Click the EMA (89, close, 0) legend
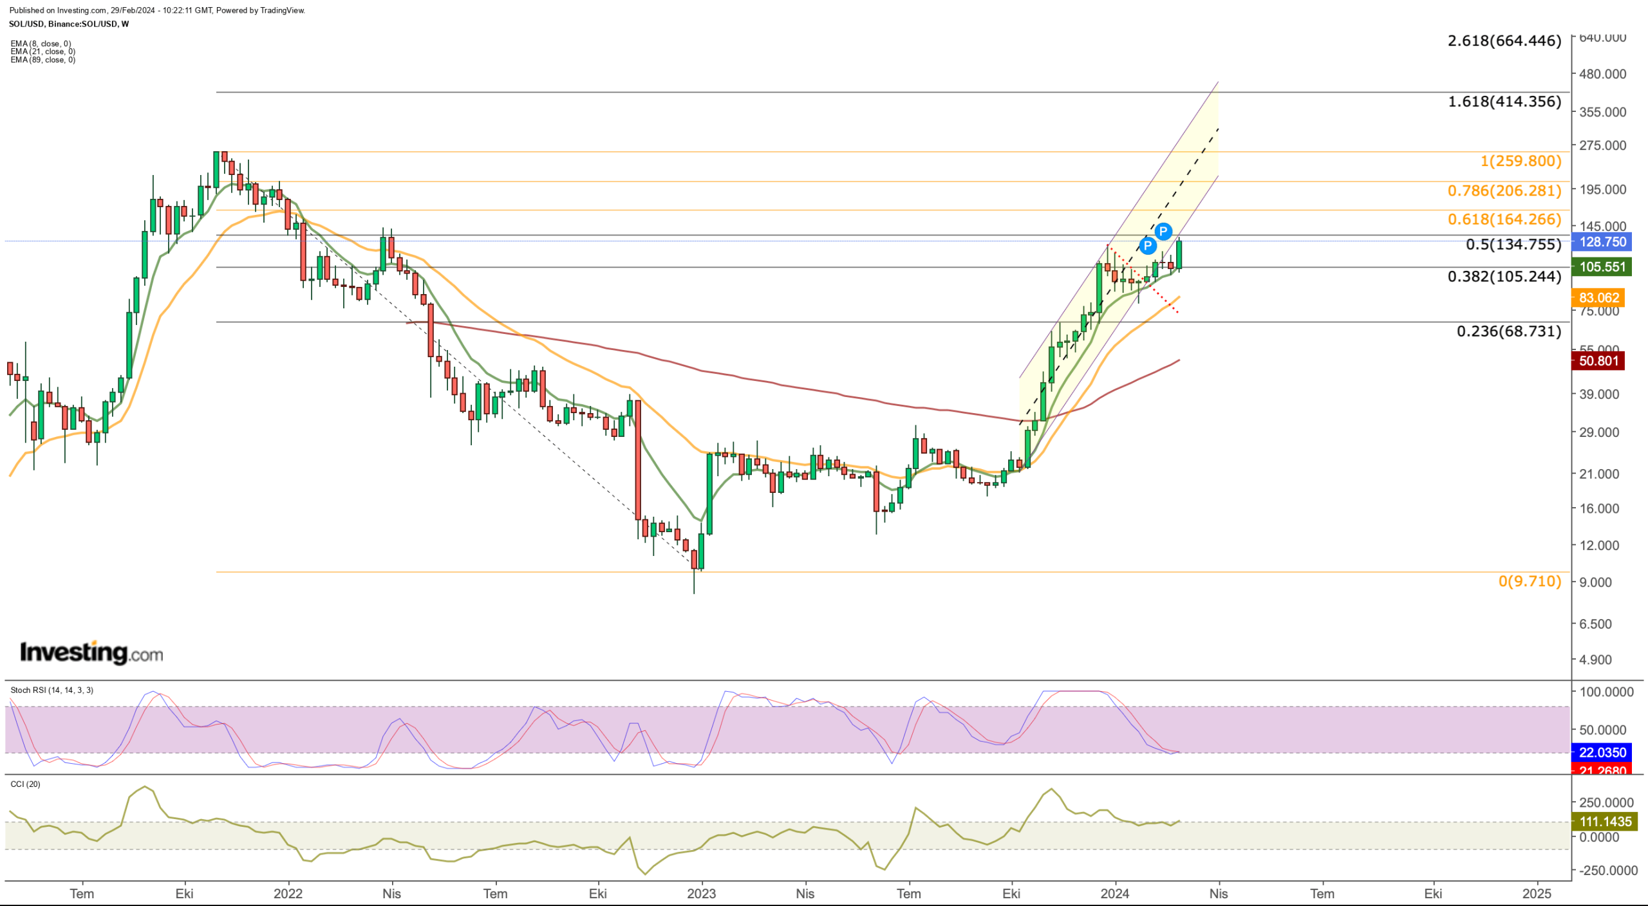 coord(42,60)
